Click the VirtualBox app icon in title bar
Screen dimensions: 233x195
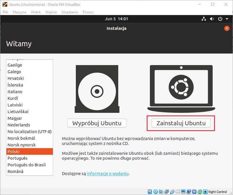tap(5, 4)
